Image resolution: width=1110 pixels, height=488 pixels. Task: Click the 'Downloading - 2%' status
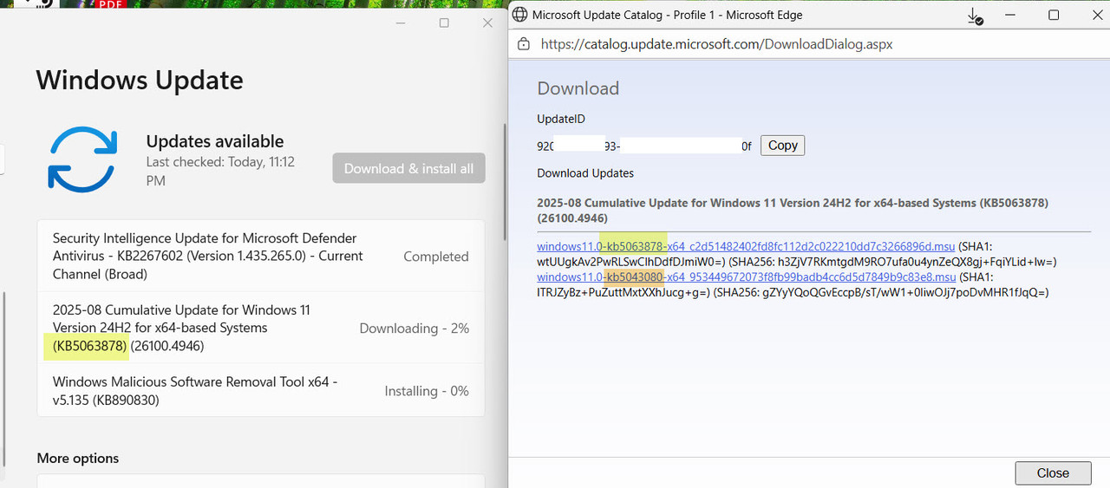415,329
